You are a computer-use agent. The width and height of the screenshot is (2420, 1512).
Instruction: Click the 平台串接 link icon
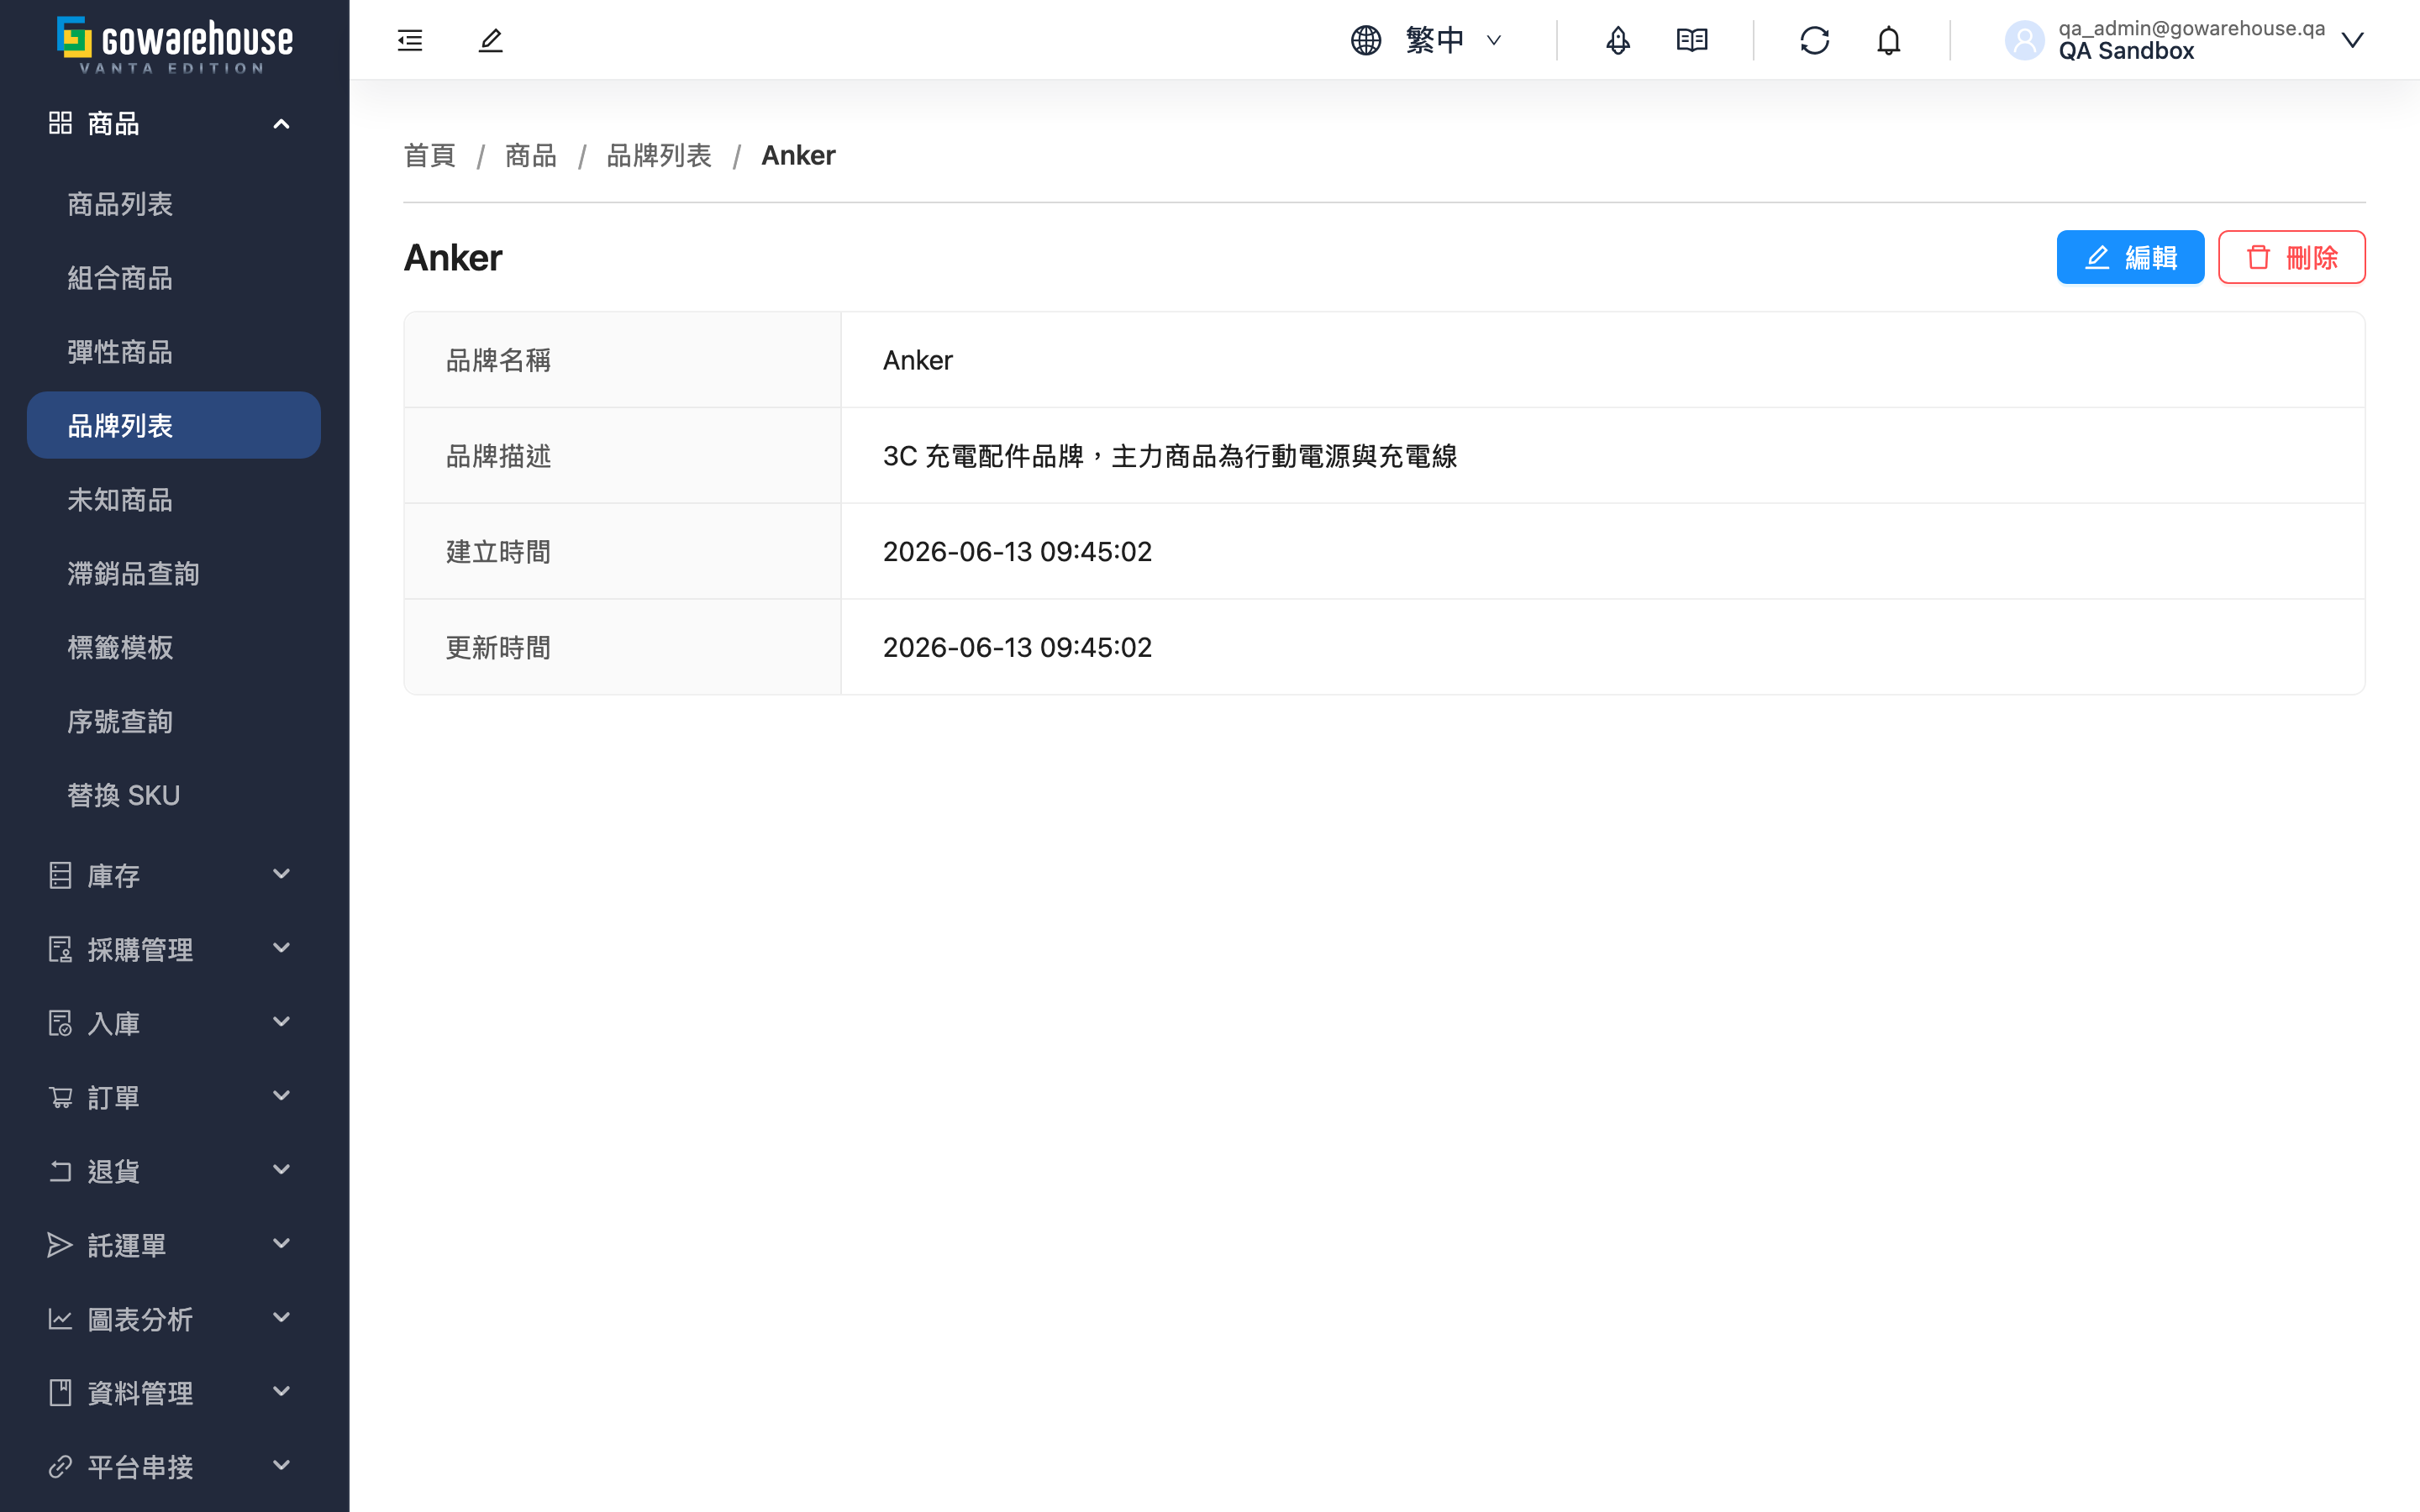tap(60, 1466)
